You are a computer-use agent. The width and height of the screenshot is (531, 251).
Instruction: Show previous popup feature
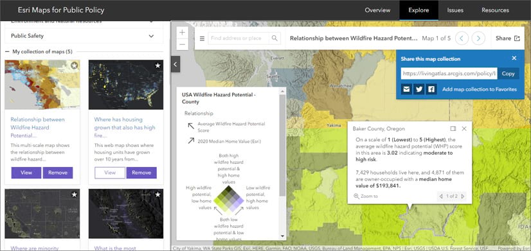(440, 196)
